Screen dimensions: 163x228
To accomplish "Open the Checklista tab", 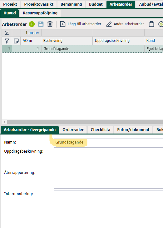I will coord(100,130).
